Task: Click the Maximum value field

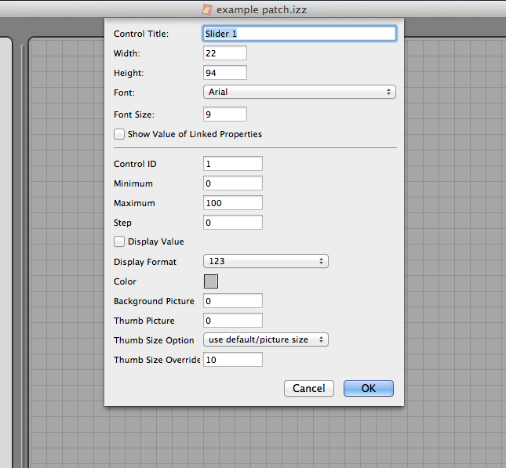Action: (232, 203)
